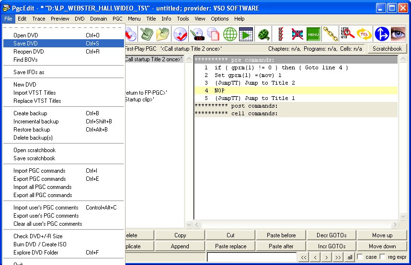
Task: Click the numbers magnifier search icon
Action: tap(347, 34)
